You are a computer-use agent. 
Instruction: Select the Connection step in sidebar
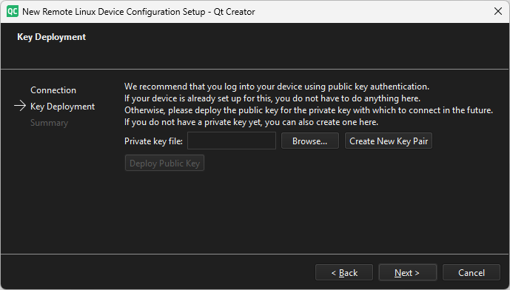(53, 90)
